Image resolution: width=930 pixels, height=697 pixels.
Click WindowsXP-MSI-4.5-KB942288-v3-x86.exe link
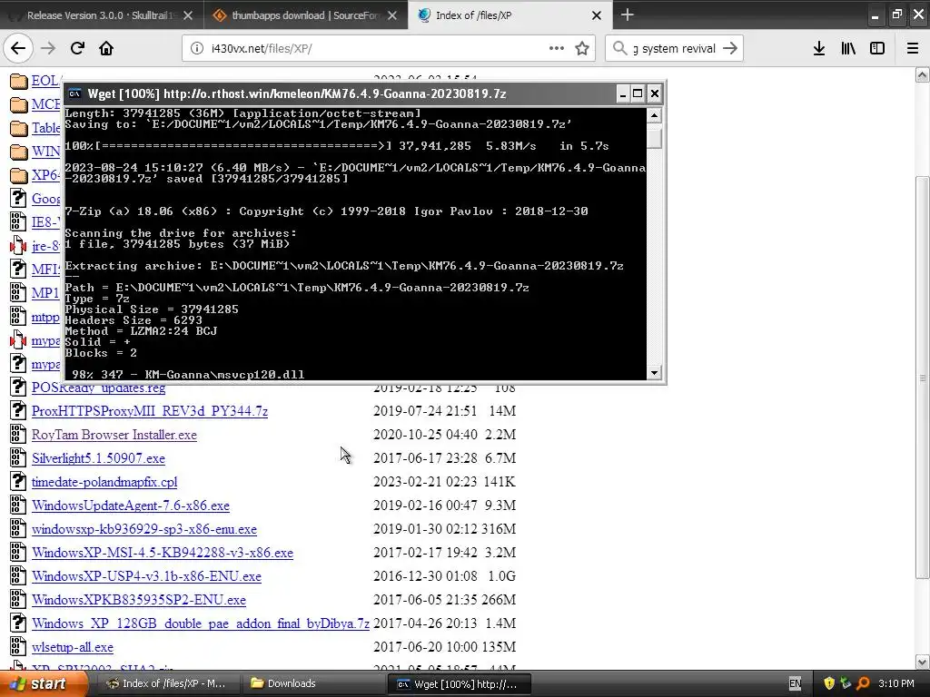[x=163, y=553]
